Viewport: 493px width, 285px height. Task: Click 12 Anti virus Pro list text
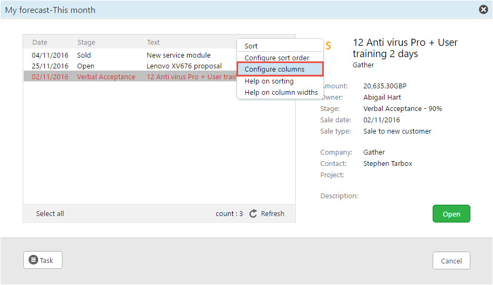click(191, 77)
